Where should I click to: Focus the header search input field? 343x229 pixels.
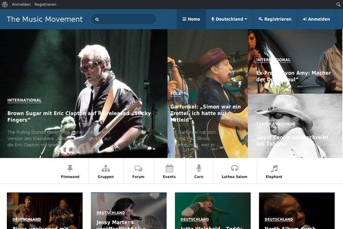click(x=123, y=19)
